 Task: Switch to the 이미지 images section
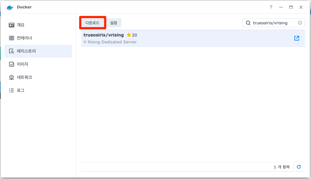point(38,64)
